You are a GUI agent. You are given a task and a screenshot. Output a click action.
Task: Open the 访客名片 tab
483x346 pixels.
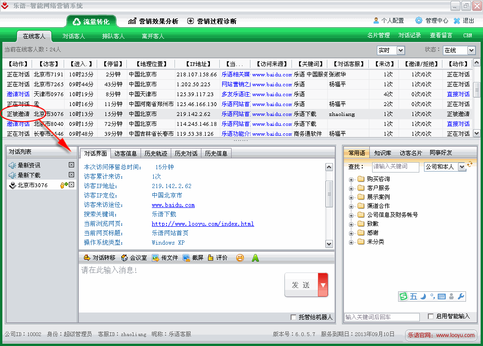click(x=411, y=153)
